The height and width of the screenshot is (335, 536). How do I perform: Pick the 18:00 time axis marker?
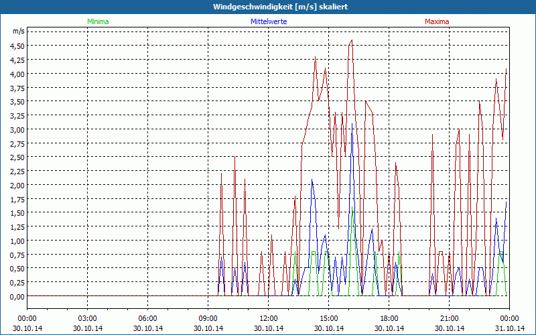(389, 318)
